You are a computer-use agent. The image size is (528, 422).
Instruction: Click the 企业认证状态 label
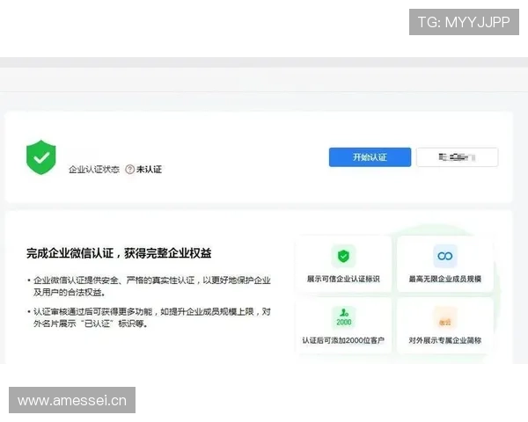(94, 170)
